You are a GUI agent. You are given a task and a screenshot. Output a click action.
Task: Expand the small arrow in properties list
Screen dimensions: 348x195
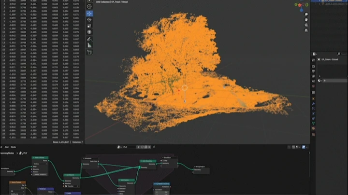click(x=319, y=76)
